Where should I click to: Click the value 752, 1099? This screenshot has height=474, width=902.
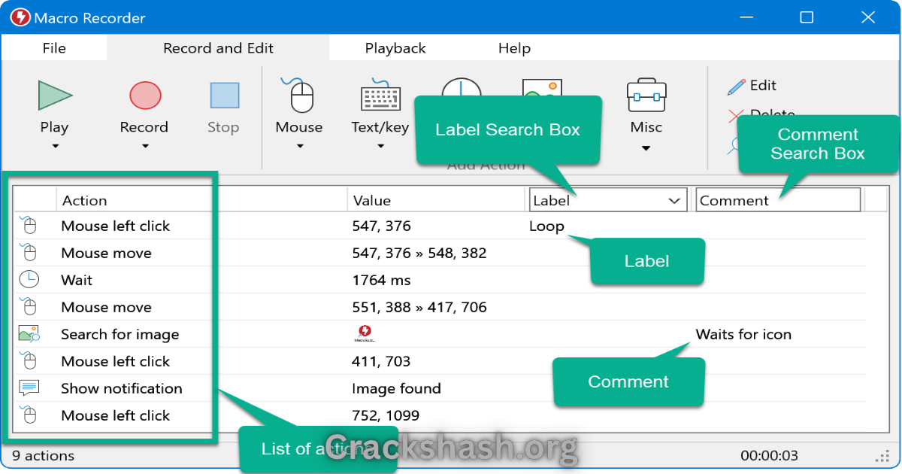[x=386, y=415]
